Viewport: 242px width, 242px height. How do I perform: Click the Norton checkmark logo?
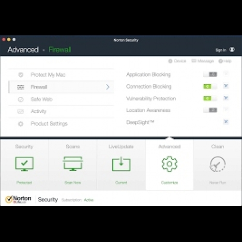(x=9, y=199)
